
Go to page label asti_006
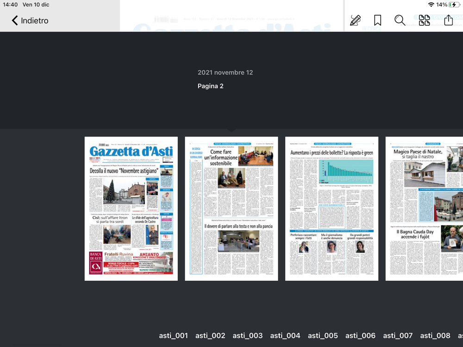click(360, 335)
